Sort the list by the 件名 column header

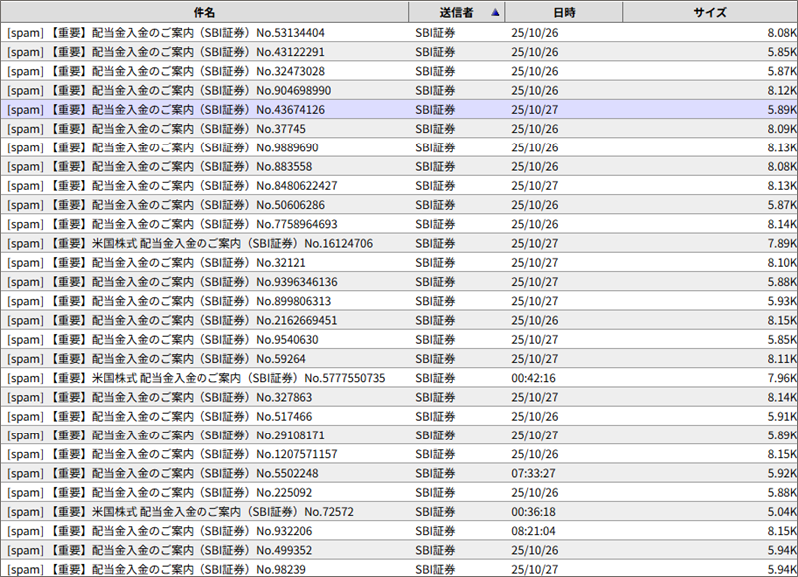203,13
